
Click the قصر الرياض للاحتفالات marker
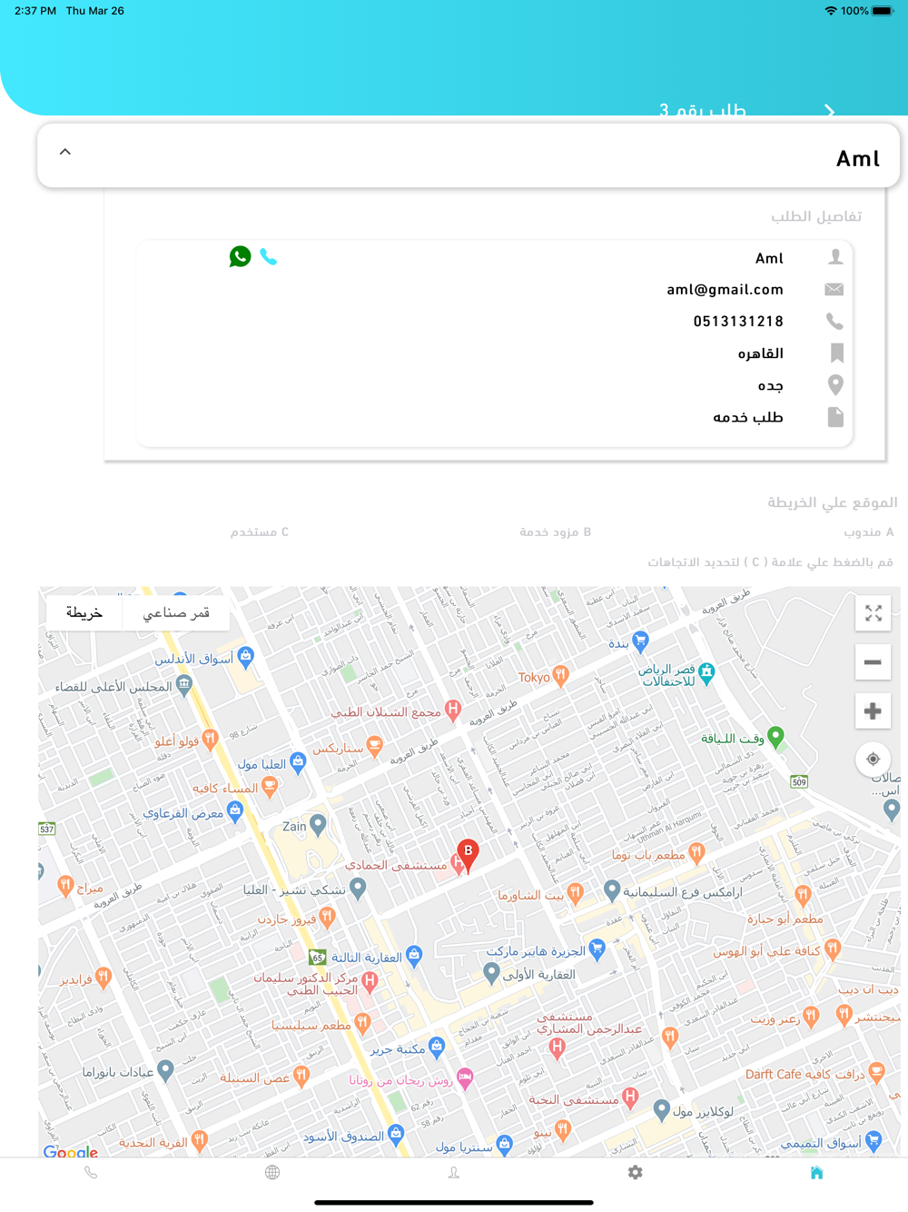[x=706, y=672]
